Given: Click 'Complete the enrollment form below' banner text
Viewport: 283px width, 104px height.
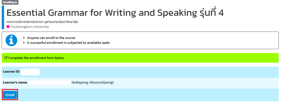Looking at the screenshot, I should pos(36,58).
